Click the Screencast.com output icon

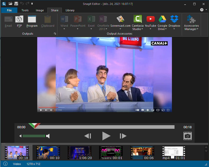coord(120,19)
